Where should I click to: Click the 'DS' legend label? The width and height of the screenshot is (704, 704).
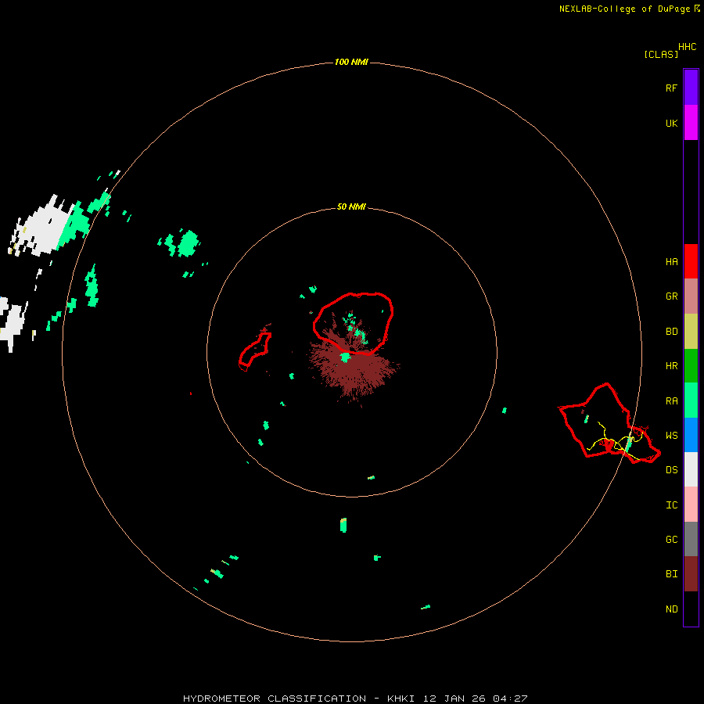click(671, 470)
